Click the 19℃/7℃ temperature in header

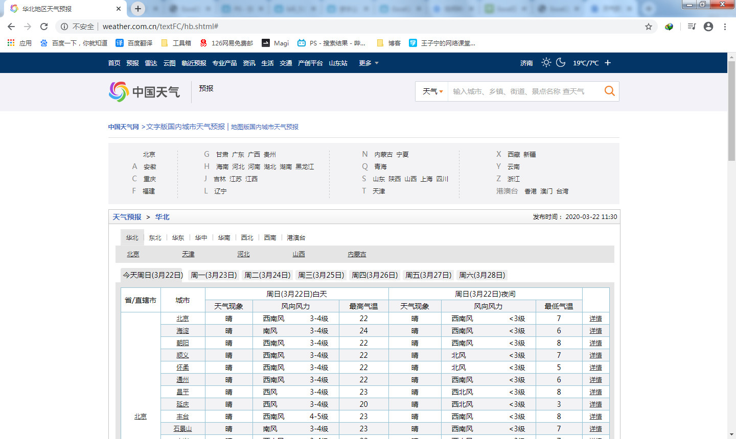click(x=586, y=63)
